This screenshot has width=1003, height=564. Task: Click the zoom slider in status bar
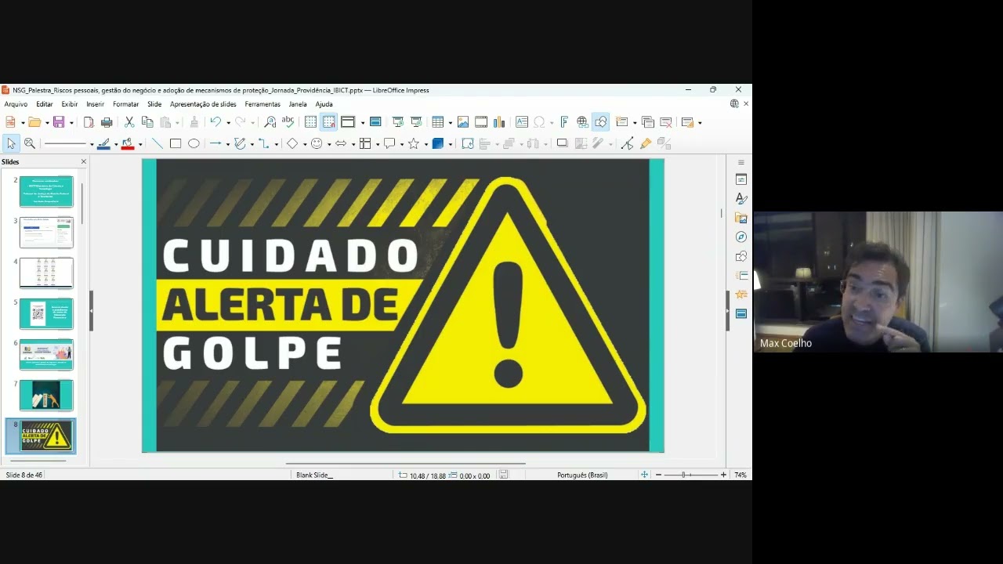click(690, 475)
